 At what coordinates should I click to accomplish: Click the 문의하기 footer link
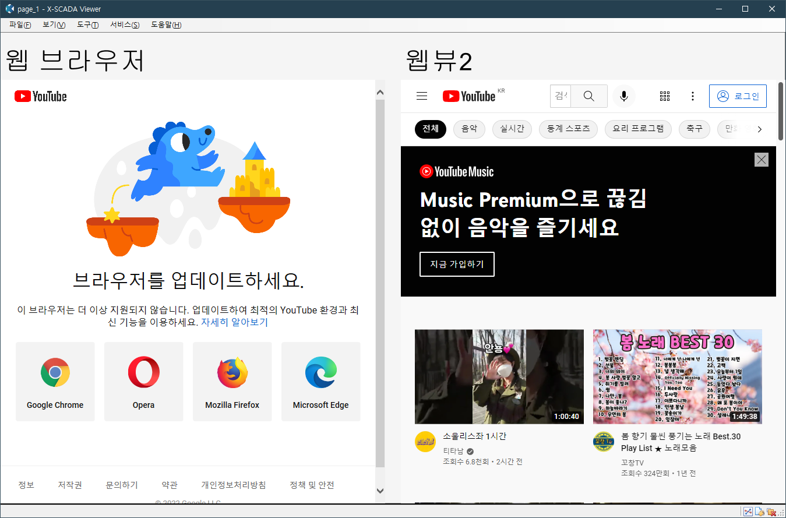pos(122,485)
